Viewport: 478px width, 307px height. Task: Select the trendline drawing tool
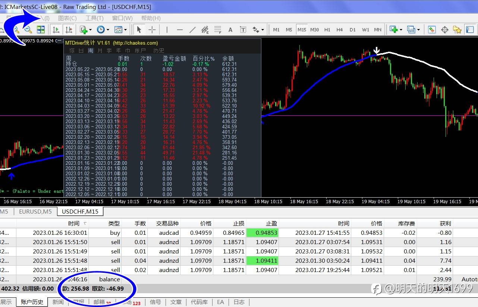tap(192, 30)
